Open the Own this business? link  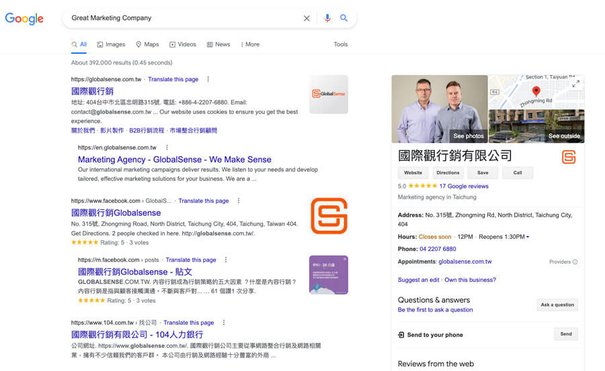471,280
